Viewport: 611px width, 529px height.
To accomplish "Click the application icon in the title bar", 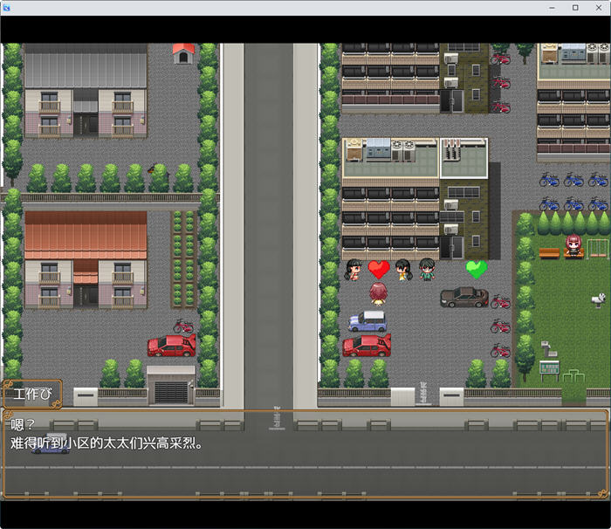I will pos(7,7).
